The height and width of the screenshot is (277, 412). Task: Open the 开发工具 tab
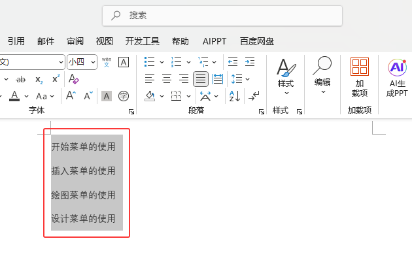click(x=143, y=41)
